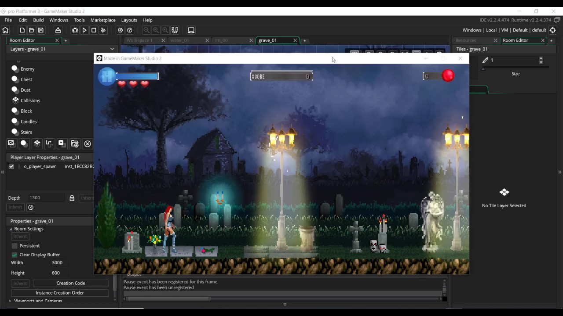Create new layer folder
The width and height of the screenshot is (563, 316).
75,144
